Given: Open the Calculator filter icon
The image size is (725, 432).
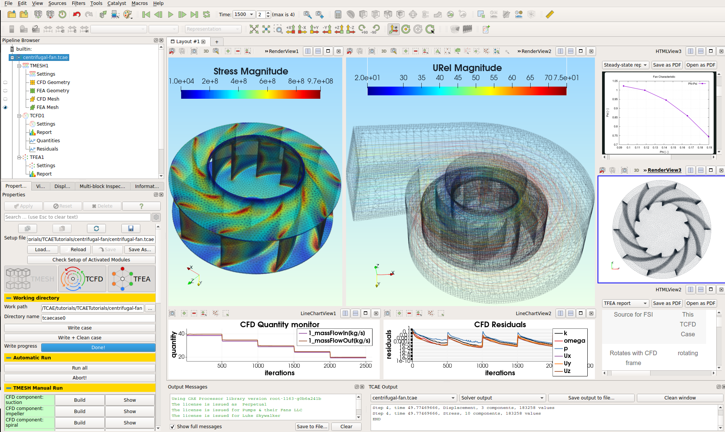Looking at the screenshot, I should pyautogui.click(x=338, y=14).
